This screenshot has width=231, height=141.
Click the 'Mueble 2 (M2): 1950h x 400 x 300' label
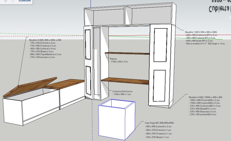click(206, 97)
